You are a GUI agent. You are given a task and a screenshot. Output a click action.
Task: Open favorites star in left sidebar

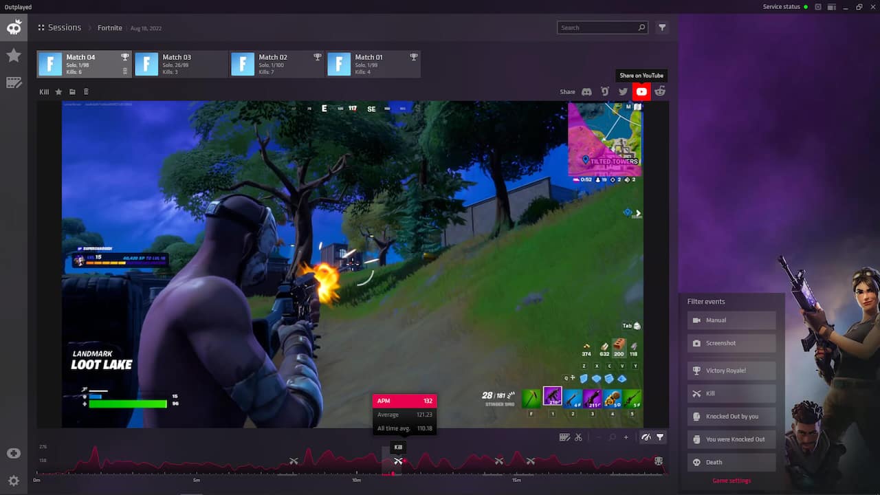coord(14,55)
